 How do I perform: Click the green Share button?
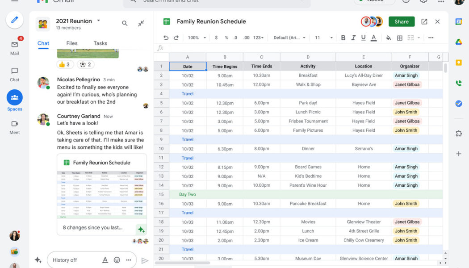[x=401, y=21]
